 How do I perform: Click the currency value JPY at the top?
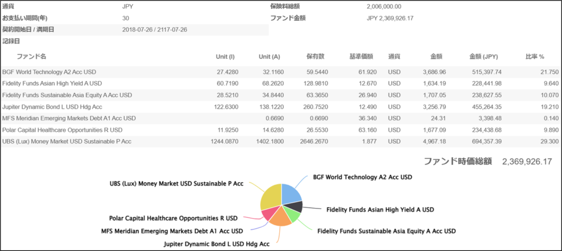tap(128, 7)
